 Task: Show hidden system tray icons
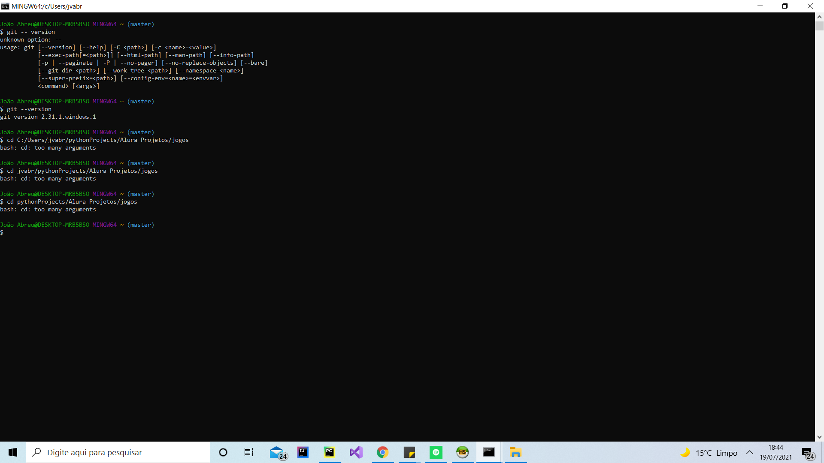tap(750, 452)
